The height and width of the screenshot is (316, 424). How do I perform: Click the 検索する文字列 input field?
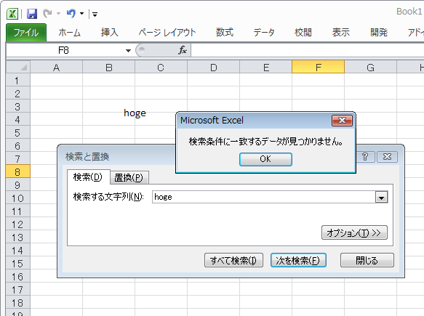point(264,197)
